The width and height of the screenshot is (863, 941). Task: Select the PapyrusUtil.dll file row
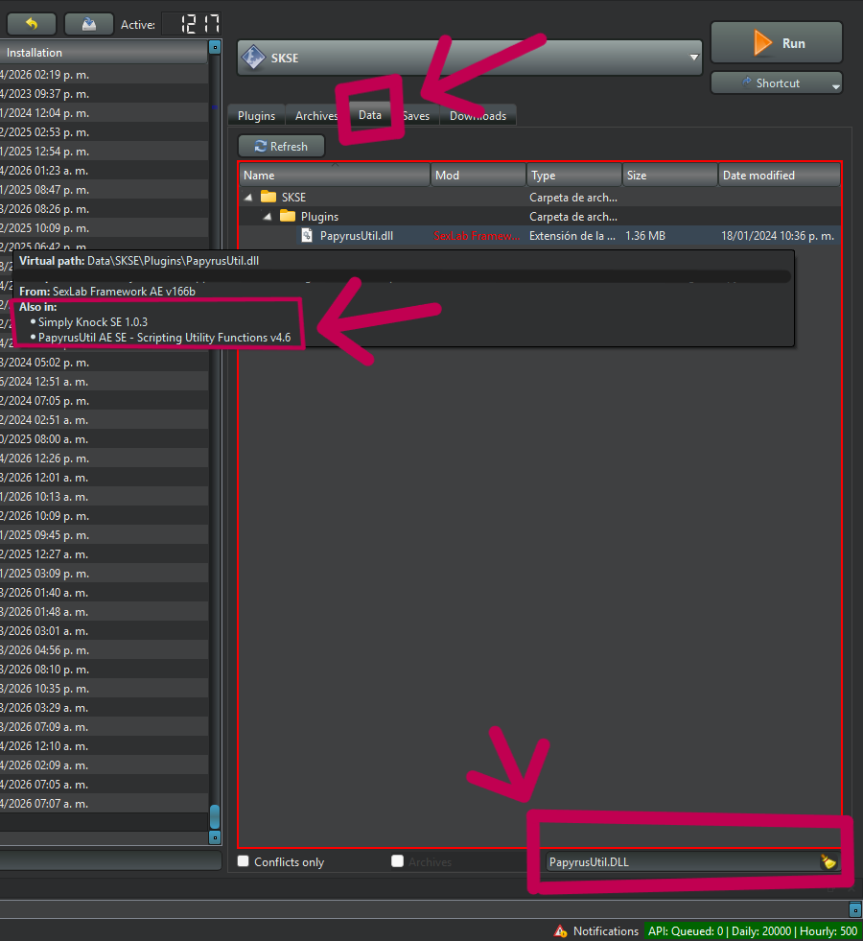point(539,236)
